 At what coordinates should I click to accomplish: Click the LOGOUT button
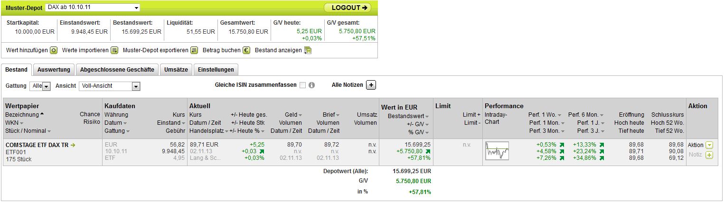point(348,8)
